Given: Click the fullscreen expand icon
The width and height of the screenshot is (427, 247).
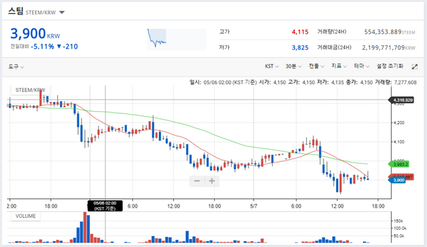Looking at the screenshot, I should pyautogui.click(x=414, y=67).
